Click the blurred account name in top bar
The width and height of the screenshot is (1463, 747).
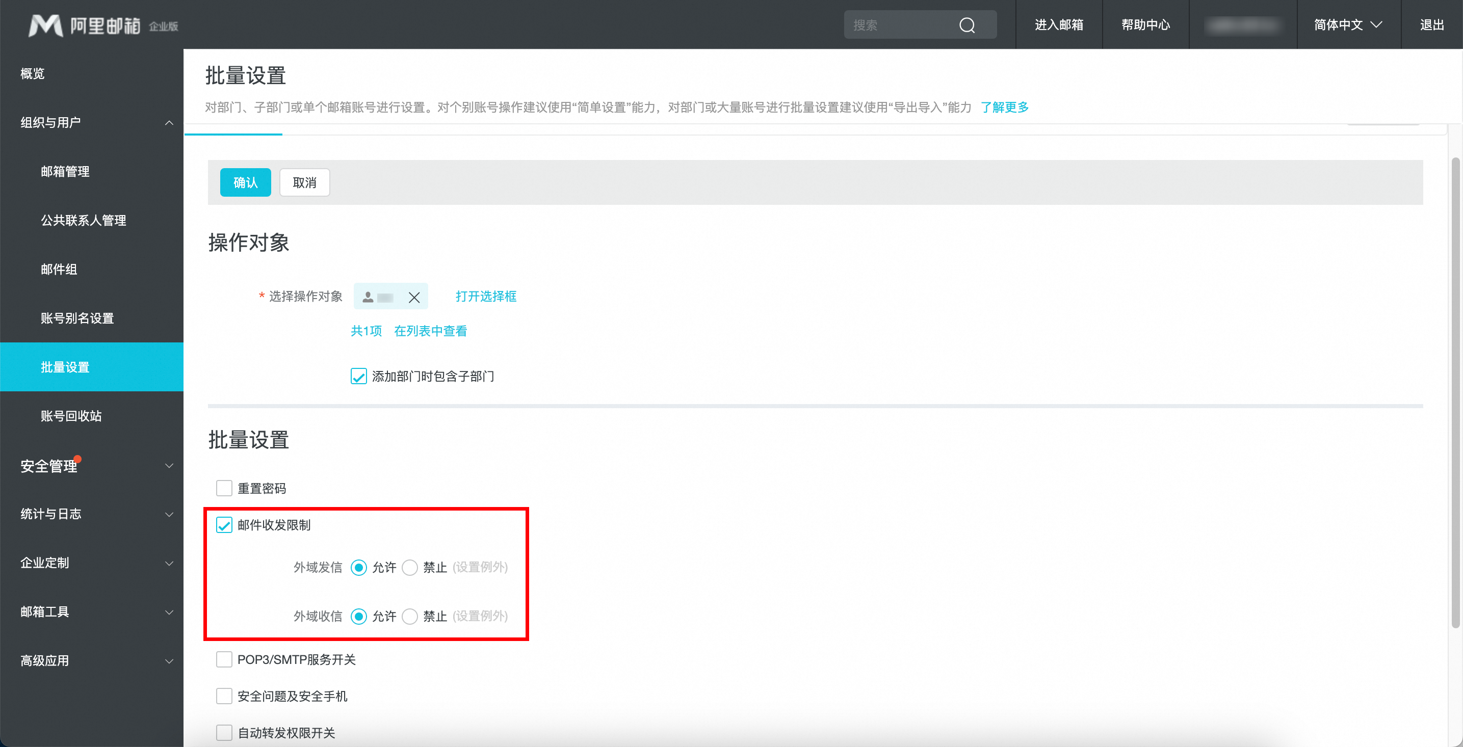pos(1243,25)
